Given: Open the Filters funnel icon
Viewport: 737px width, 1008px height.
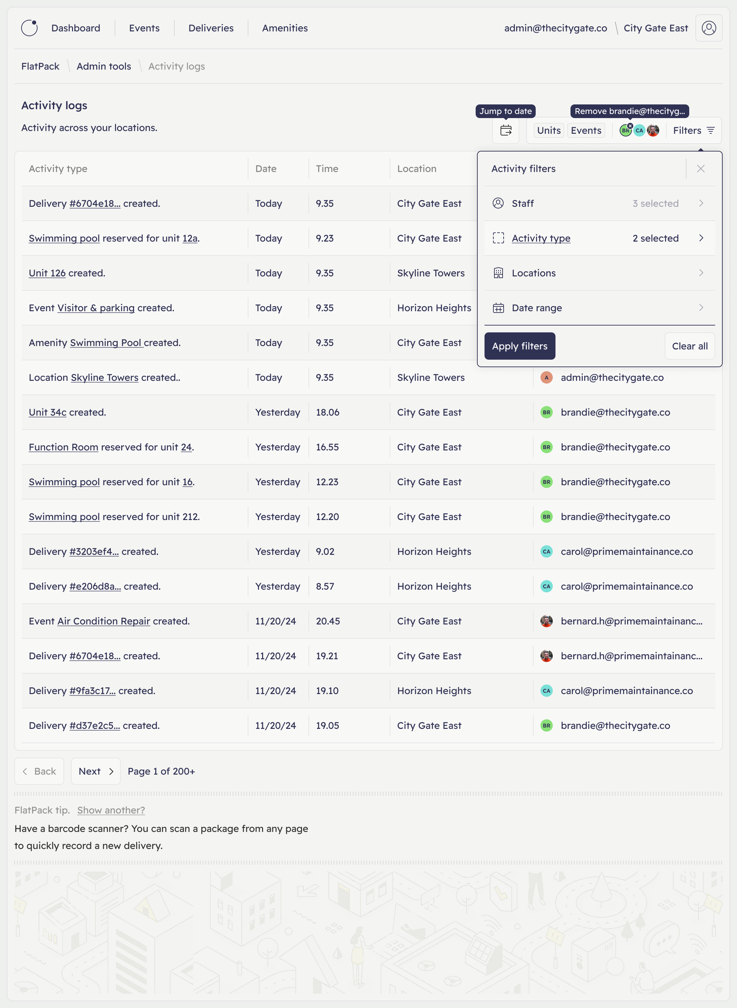Looking at the screenshot, I should [x=711, y=130].
